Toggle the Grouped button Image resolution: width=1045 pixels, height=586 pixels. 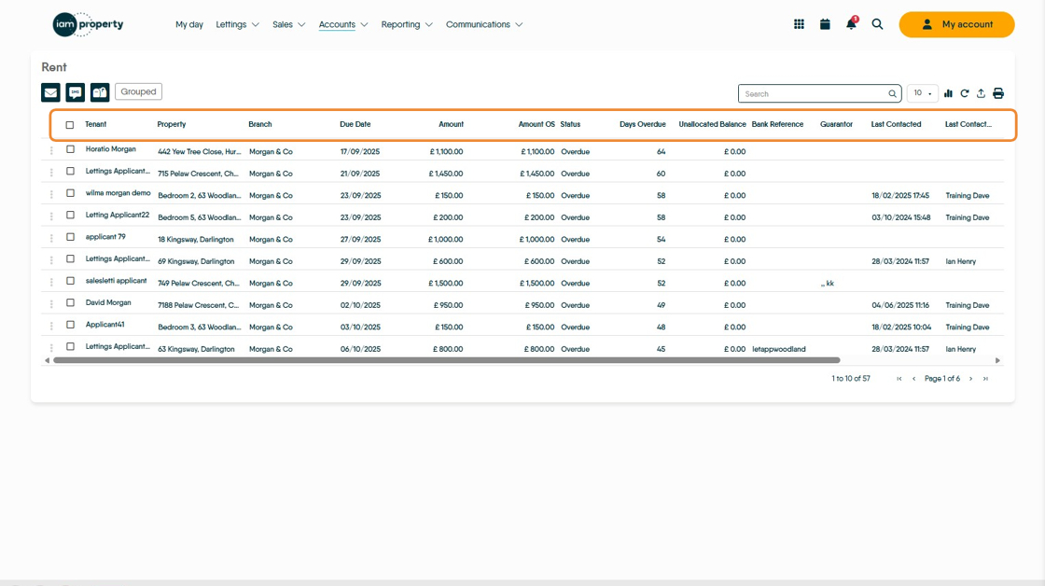coord(138,91)
